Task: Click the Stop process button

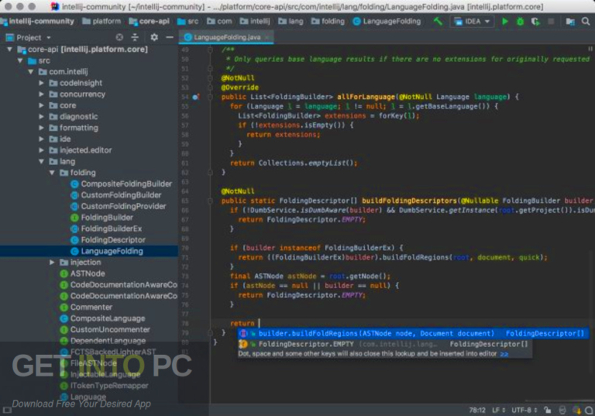Action: [x=551, y=22]
